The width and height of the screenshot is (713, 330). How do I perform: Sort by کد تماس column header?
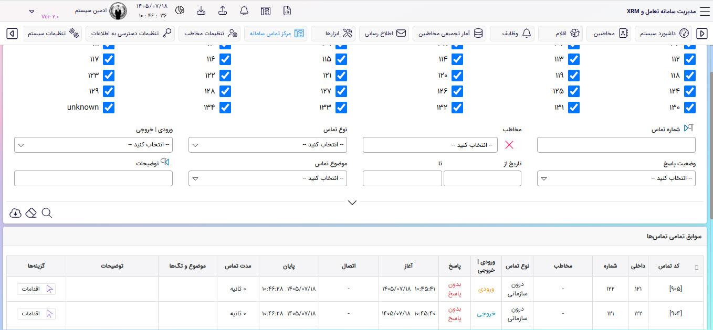[x=669, y=266]
